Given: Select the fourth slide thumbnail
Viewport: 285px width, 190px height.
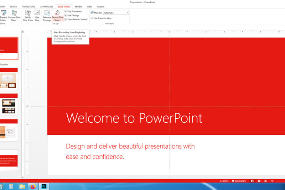Looking at the screenshot, I should point(9,130).
